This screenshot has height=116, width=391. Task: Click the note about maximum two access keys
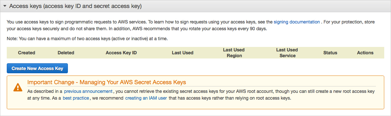click(87, 39)
